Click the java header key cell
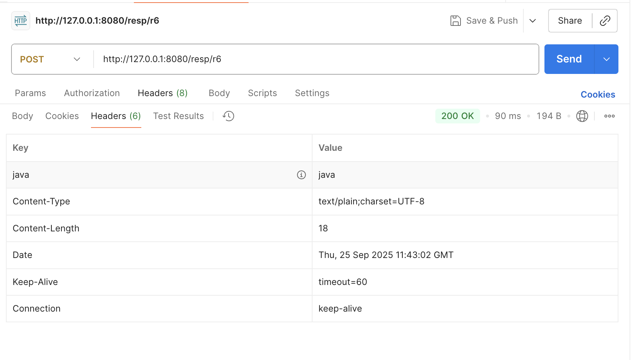631x360 pixels. coord(159,175)
